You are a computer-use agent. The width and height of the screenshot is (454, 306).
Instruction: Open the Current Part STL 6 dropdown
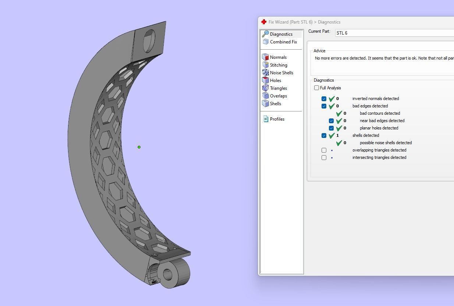pyautogui.click(x=394, y=33)
